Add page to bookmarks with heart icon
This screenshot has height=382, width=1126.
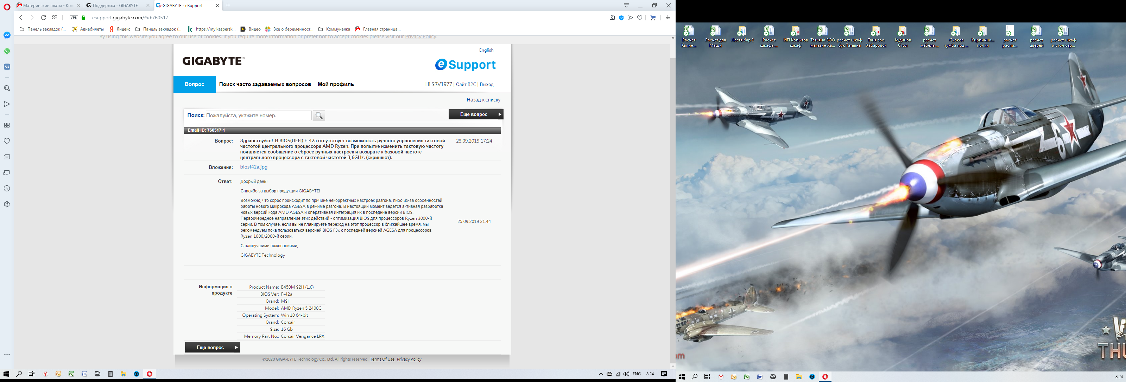tap(639, 18)
